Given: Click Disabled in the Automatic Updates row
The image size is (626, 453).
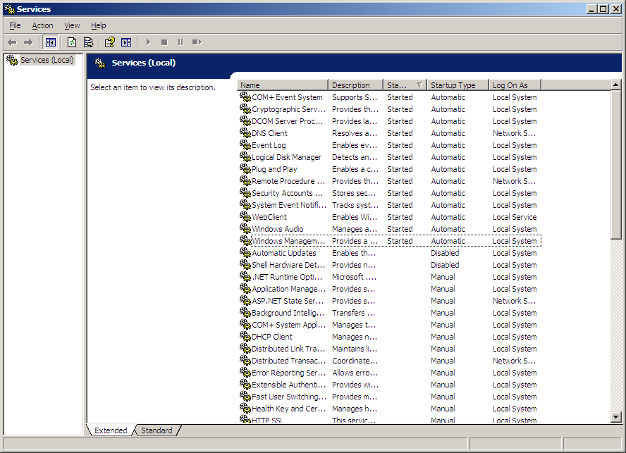Looking at the screenshot, I should click(445, 253).
